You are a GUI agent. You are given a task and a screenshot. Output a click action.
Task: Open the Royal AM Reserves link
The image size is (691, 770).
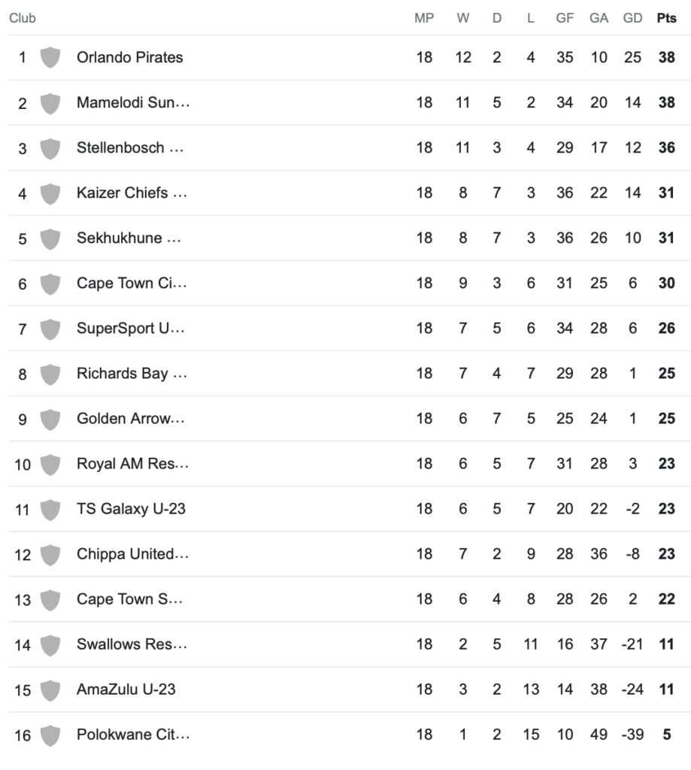[132, 464]
